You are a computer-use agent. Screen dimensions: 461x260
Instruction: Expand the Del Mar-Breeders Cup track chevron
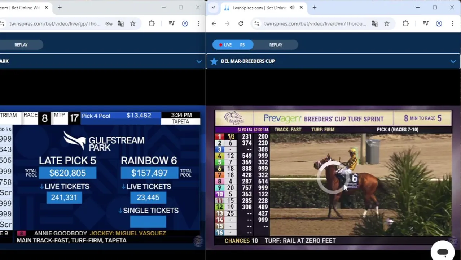click(x=453, y=61)
